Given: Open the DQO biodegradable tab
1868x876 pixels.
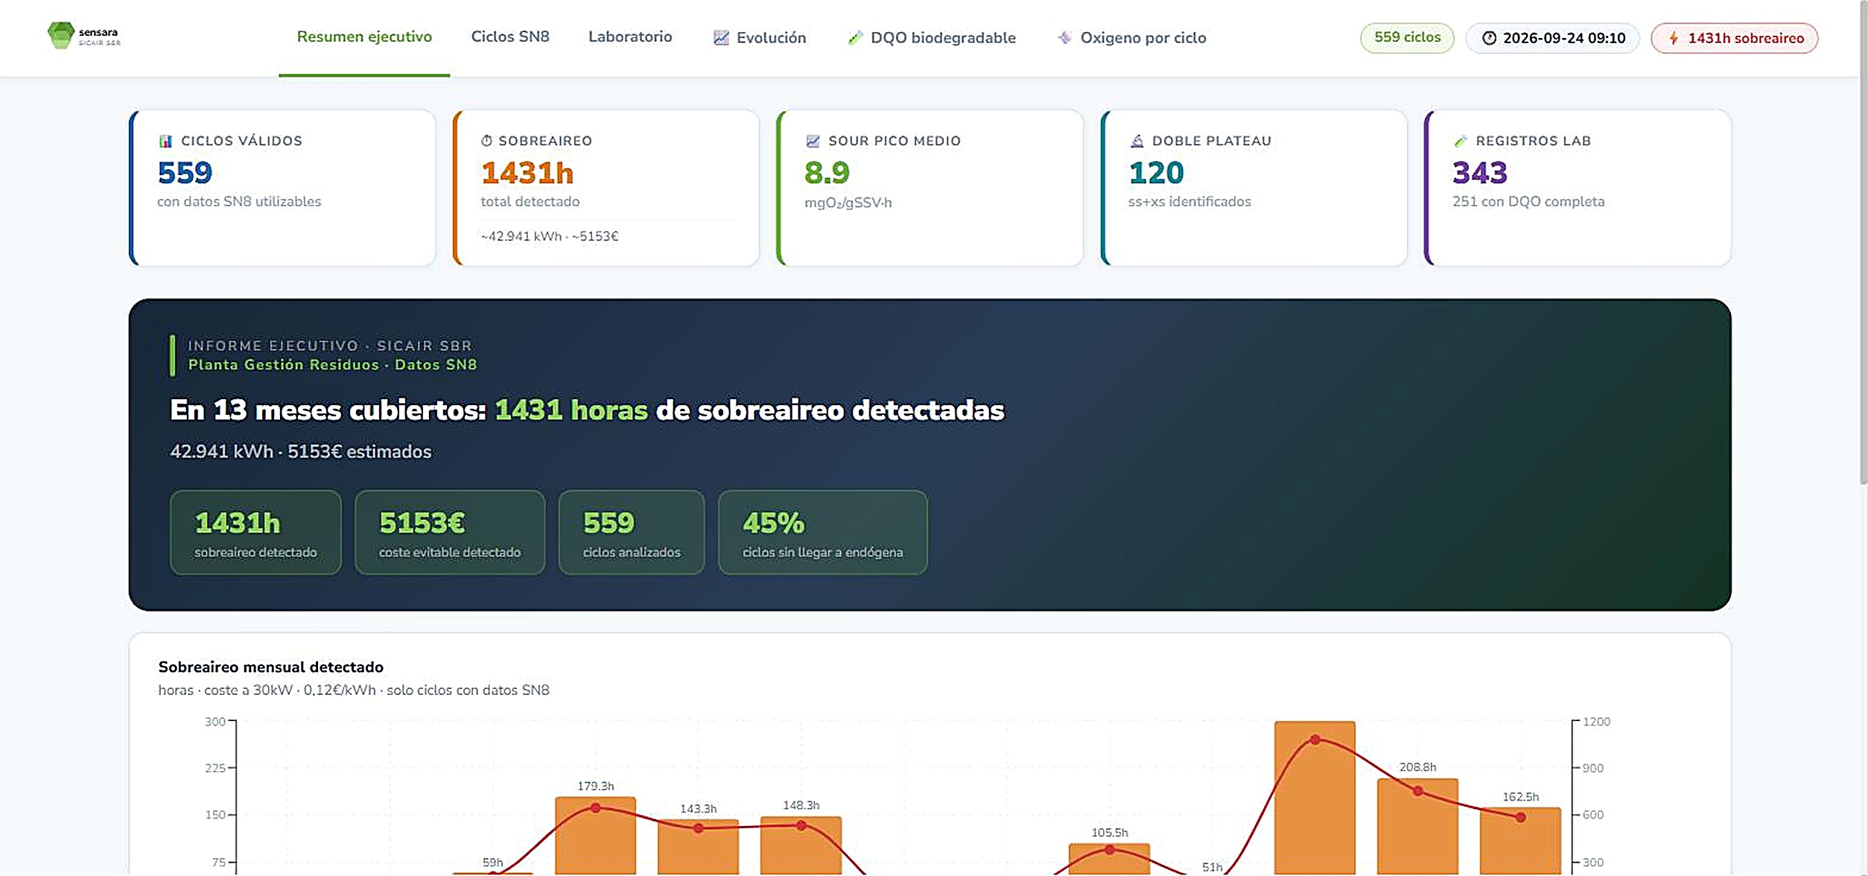Looking at the screenshot, I should pos(932,37).
